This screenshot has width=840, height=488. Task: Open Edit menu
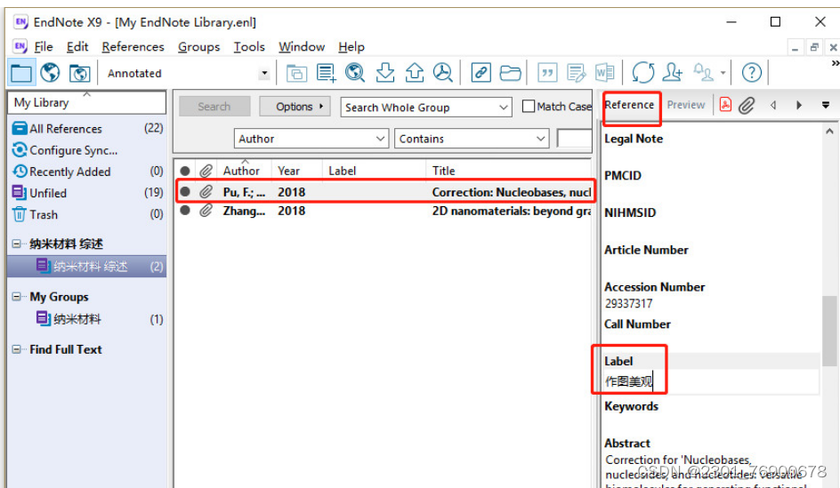(x=77, y=47)
